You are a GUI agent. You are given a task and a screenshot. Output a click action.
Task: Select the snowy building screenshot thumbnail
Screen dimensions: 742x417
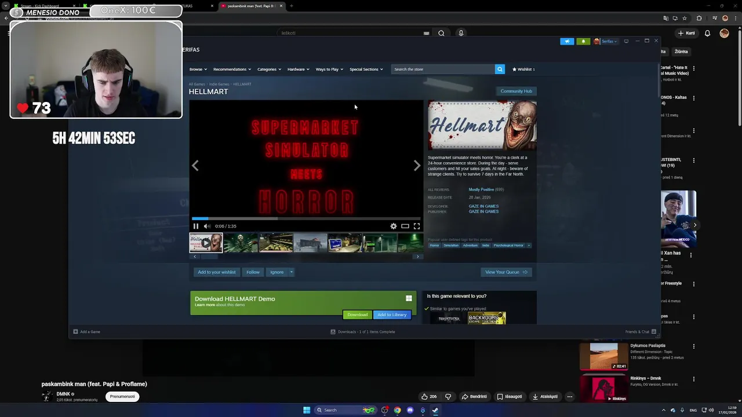coord(310,243)
